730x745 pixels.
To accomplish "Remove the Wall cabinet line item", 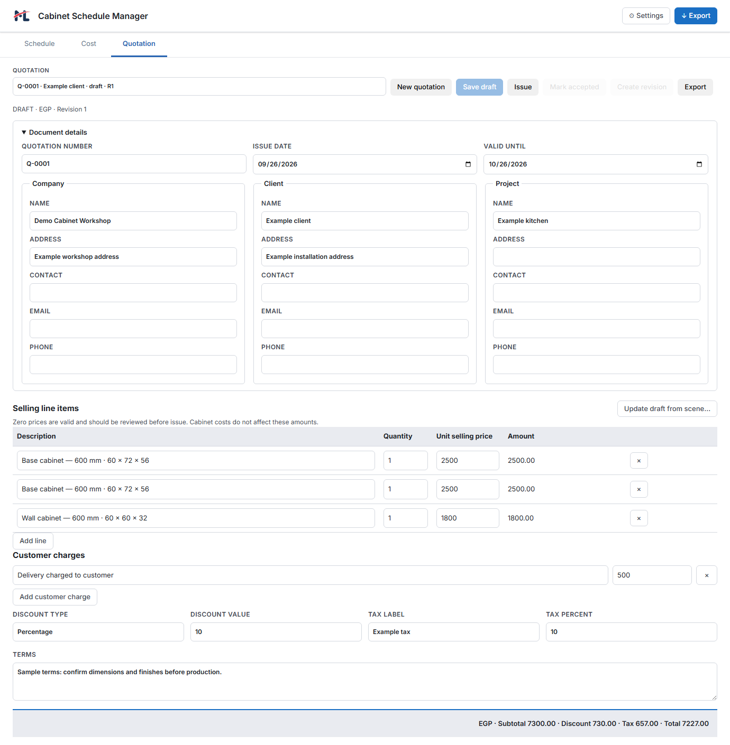I will pyautogui.click(x=639, y=518).
